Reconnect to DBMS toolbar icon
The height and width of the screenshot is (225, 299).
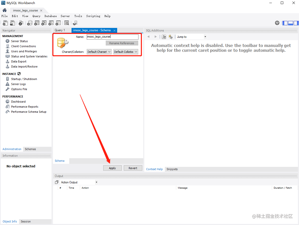[x=75, y=23]
